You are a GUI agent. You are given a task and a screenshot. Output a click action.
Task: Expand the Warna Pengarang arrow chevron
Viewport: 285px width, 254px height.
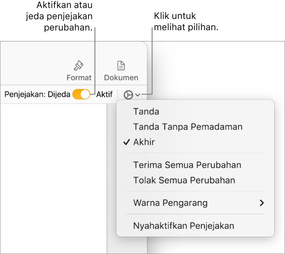pos(262,203)
